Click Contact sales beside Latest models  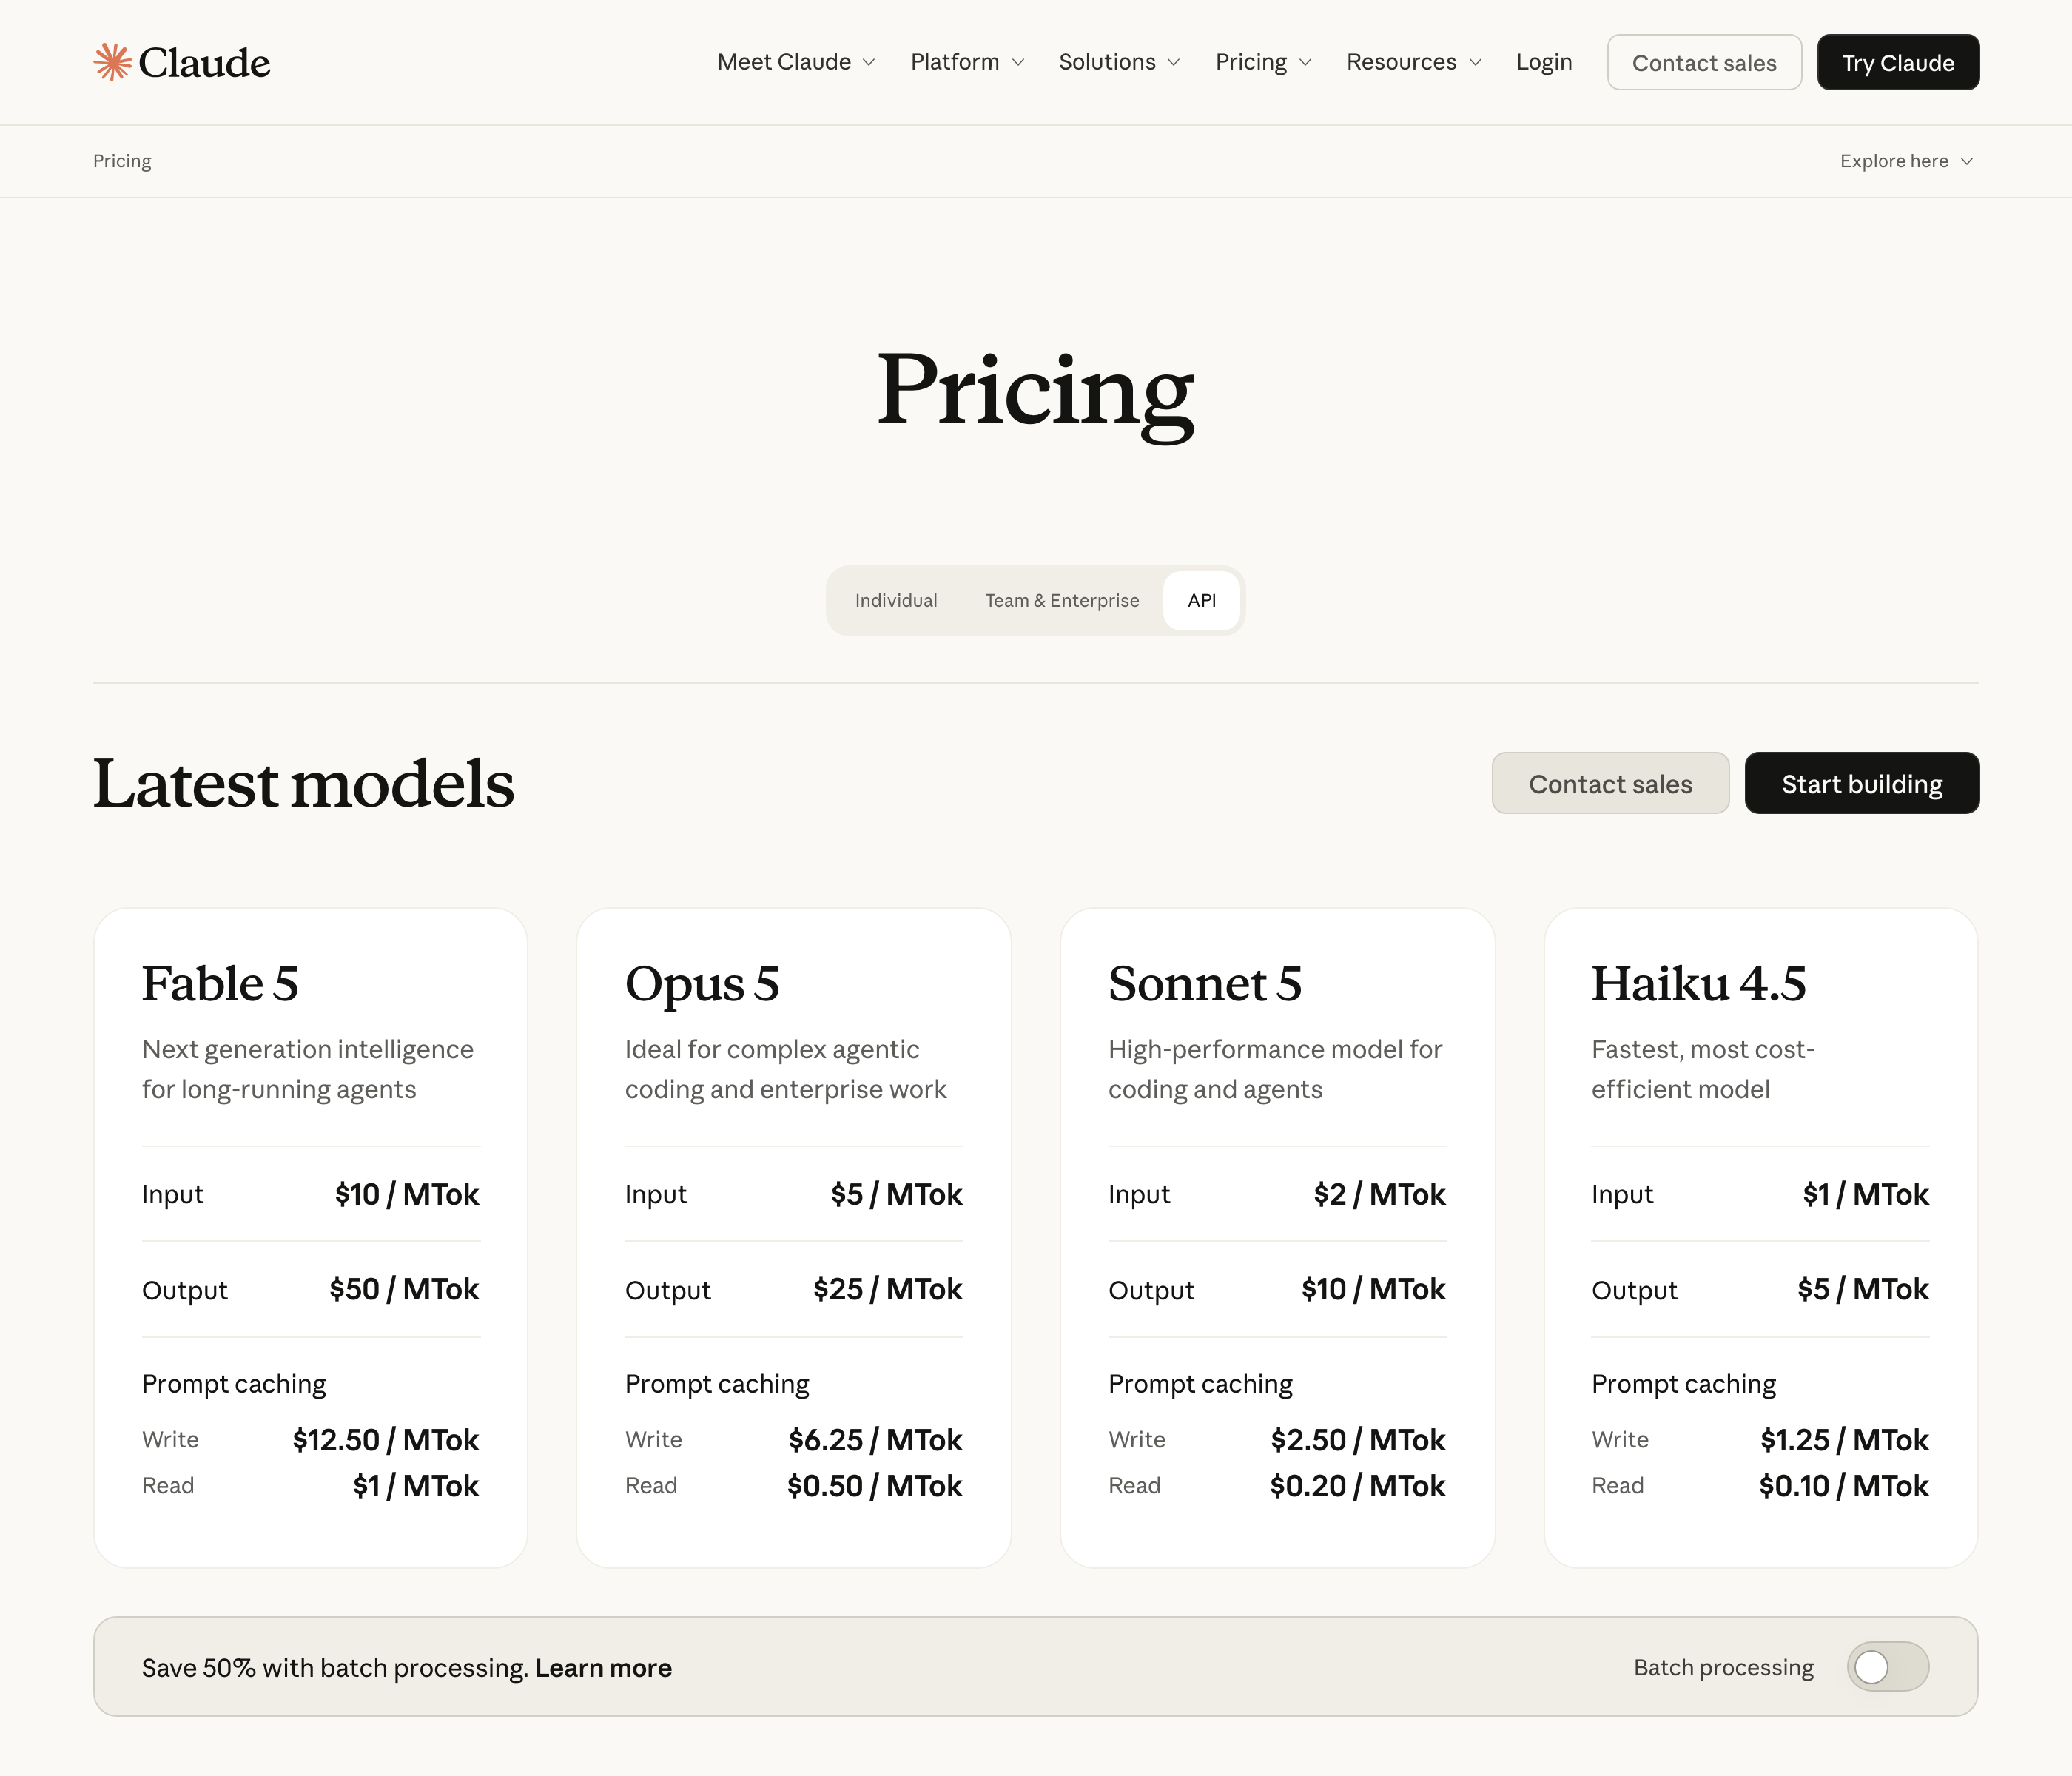[x=1610, y=783]
